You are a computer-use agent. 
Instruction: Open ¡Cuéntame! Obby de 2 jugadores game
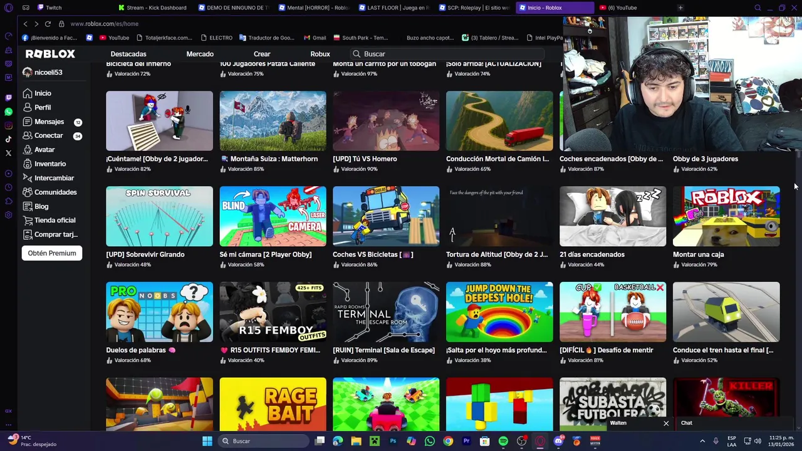pyautogui.click(x=159, y=121)
